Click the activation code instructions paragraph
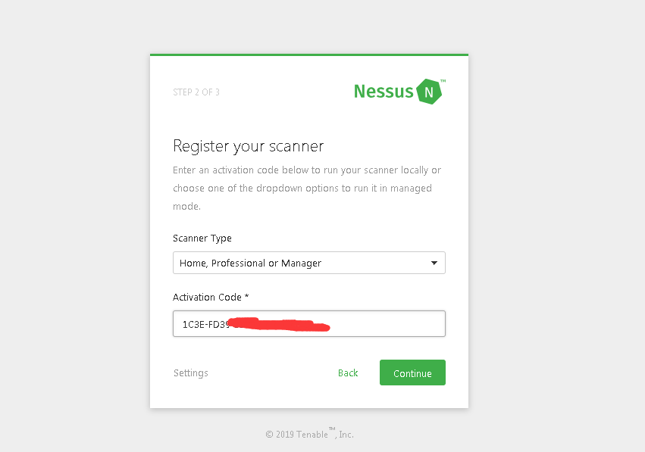 point(307,188)
